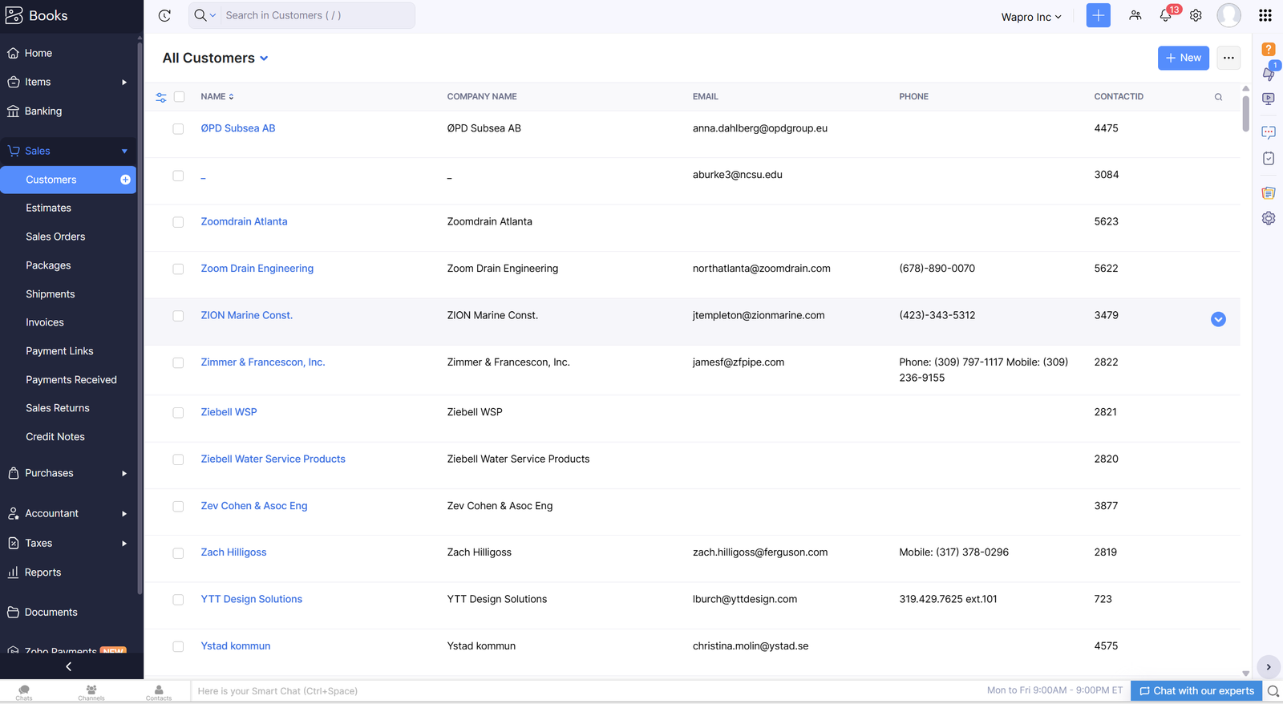Click the orange help question icon
Image resolution: width=1283 pixels, height=704 pixels.
point(1269,49)
